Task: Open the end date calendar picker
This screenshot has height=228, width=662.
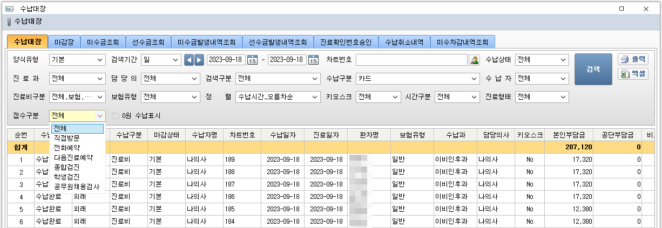Action: pyautogui.click(x=313, y=60)
